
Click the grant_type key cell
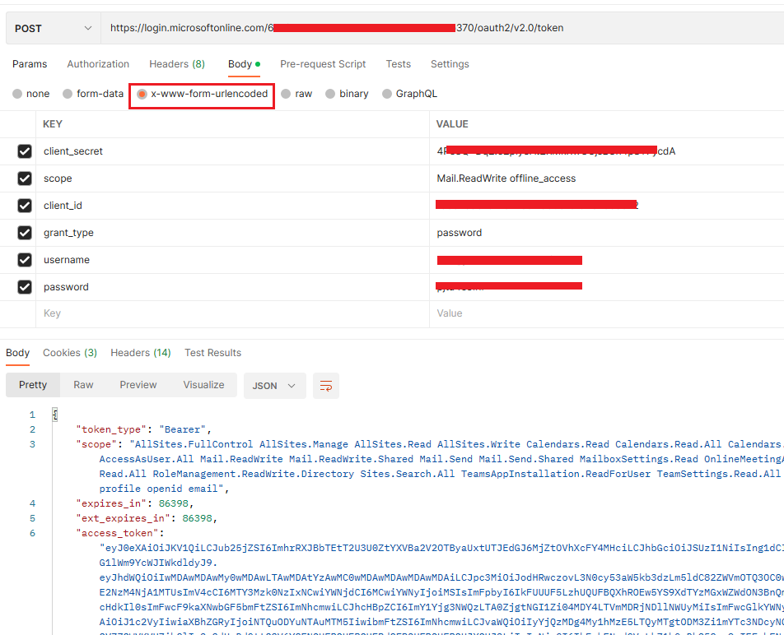[232, 233]
